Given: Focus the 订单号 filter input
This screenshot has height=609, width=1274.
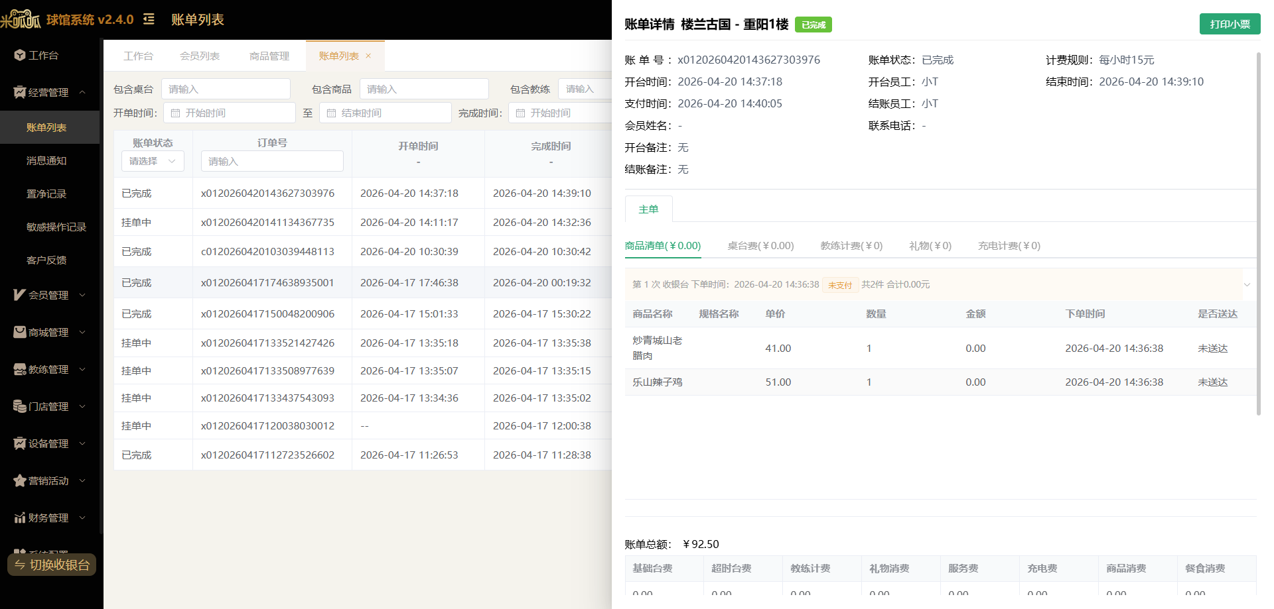Looking at the screenshot, I should pyautogui.click(x=272, y=161).
